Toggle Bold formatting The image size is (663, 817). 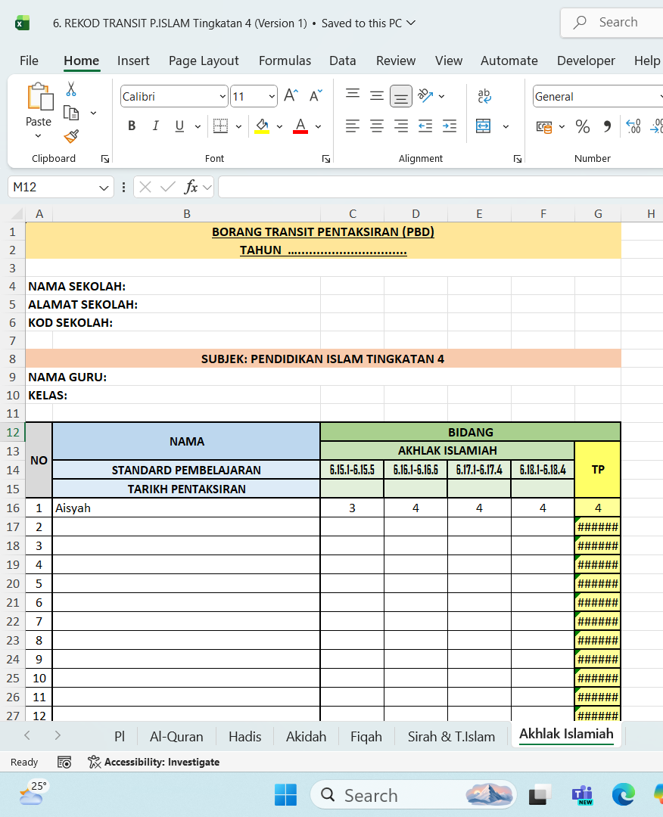coord(132,126)
